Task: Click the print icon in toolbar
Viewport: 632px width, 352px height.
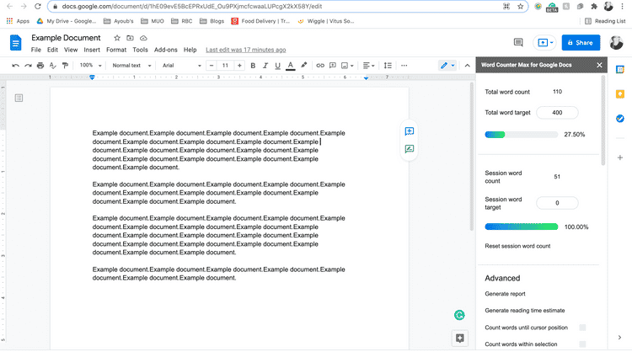Action: 40,65
